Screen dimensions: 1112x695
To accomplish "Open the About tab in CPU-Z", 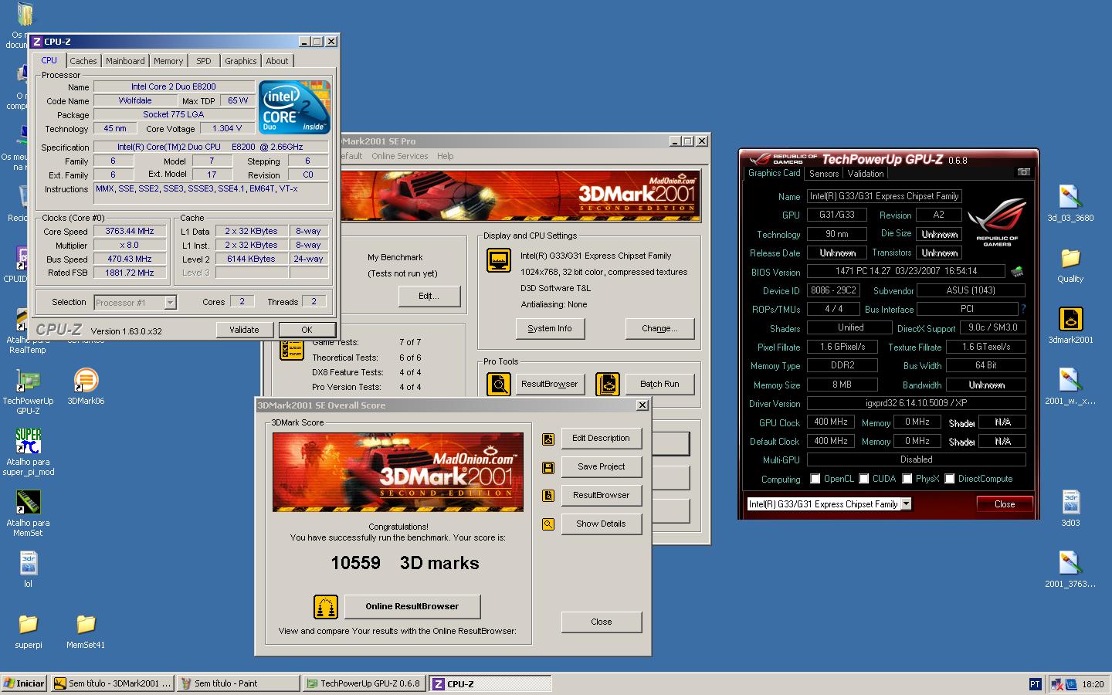I will [x=277, y=61].
